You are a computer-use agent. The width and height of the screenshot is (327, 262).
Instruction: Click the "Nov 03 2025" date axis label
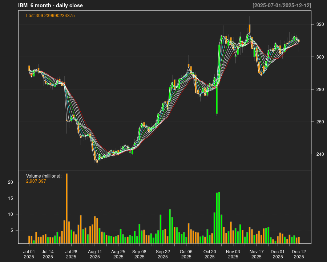click(x=233, y=254)
